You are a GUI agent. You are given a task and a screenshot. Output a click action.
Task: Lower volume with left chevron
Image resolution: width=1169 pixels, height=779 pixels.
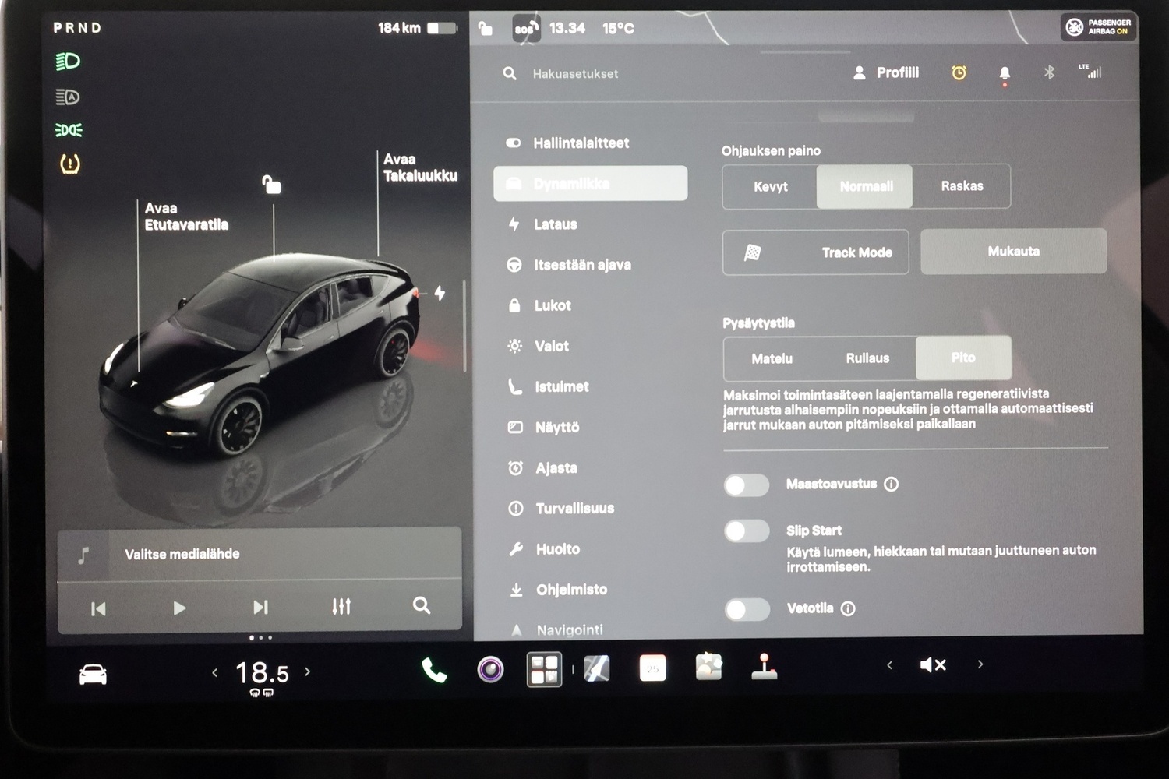click(x=889, y=664)
